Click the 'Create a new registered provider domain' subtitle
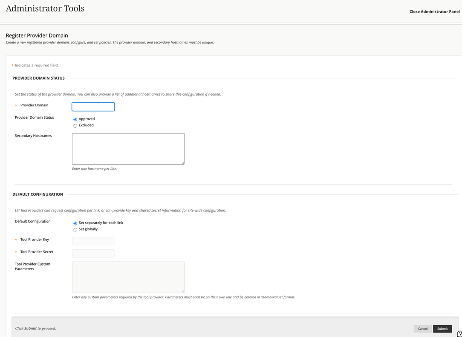462x337 pixels. [x=110, y=43]
